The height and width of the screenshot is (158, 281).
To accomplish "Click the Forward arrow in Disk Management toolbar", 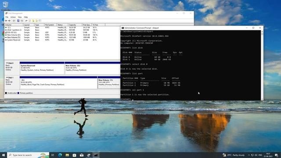I will pyautogui.click(x=9, y=21).
